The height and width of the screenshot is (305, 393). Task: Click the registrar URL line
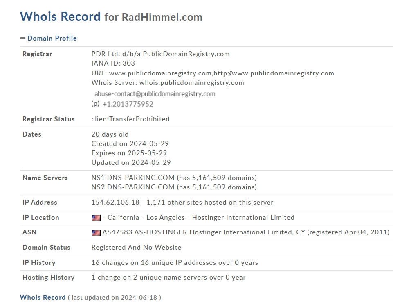tap(213, 73)
